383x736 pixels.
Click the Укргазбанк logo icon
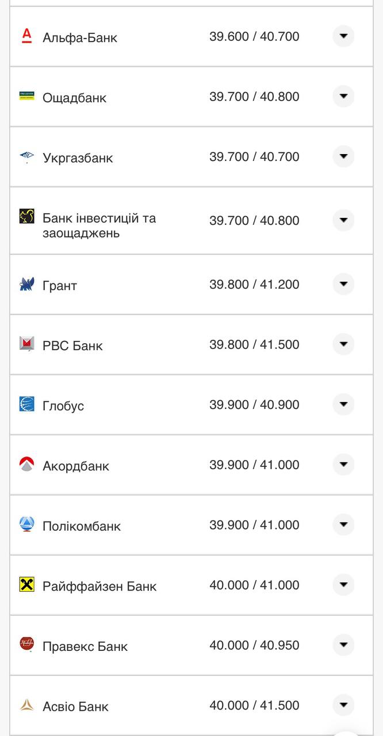26,157
